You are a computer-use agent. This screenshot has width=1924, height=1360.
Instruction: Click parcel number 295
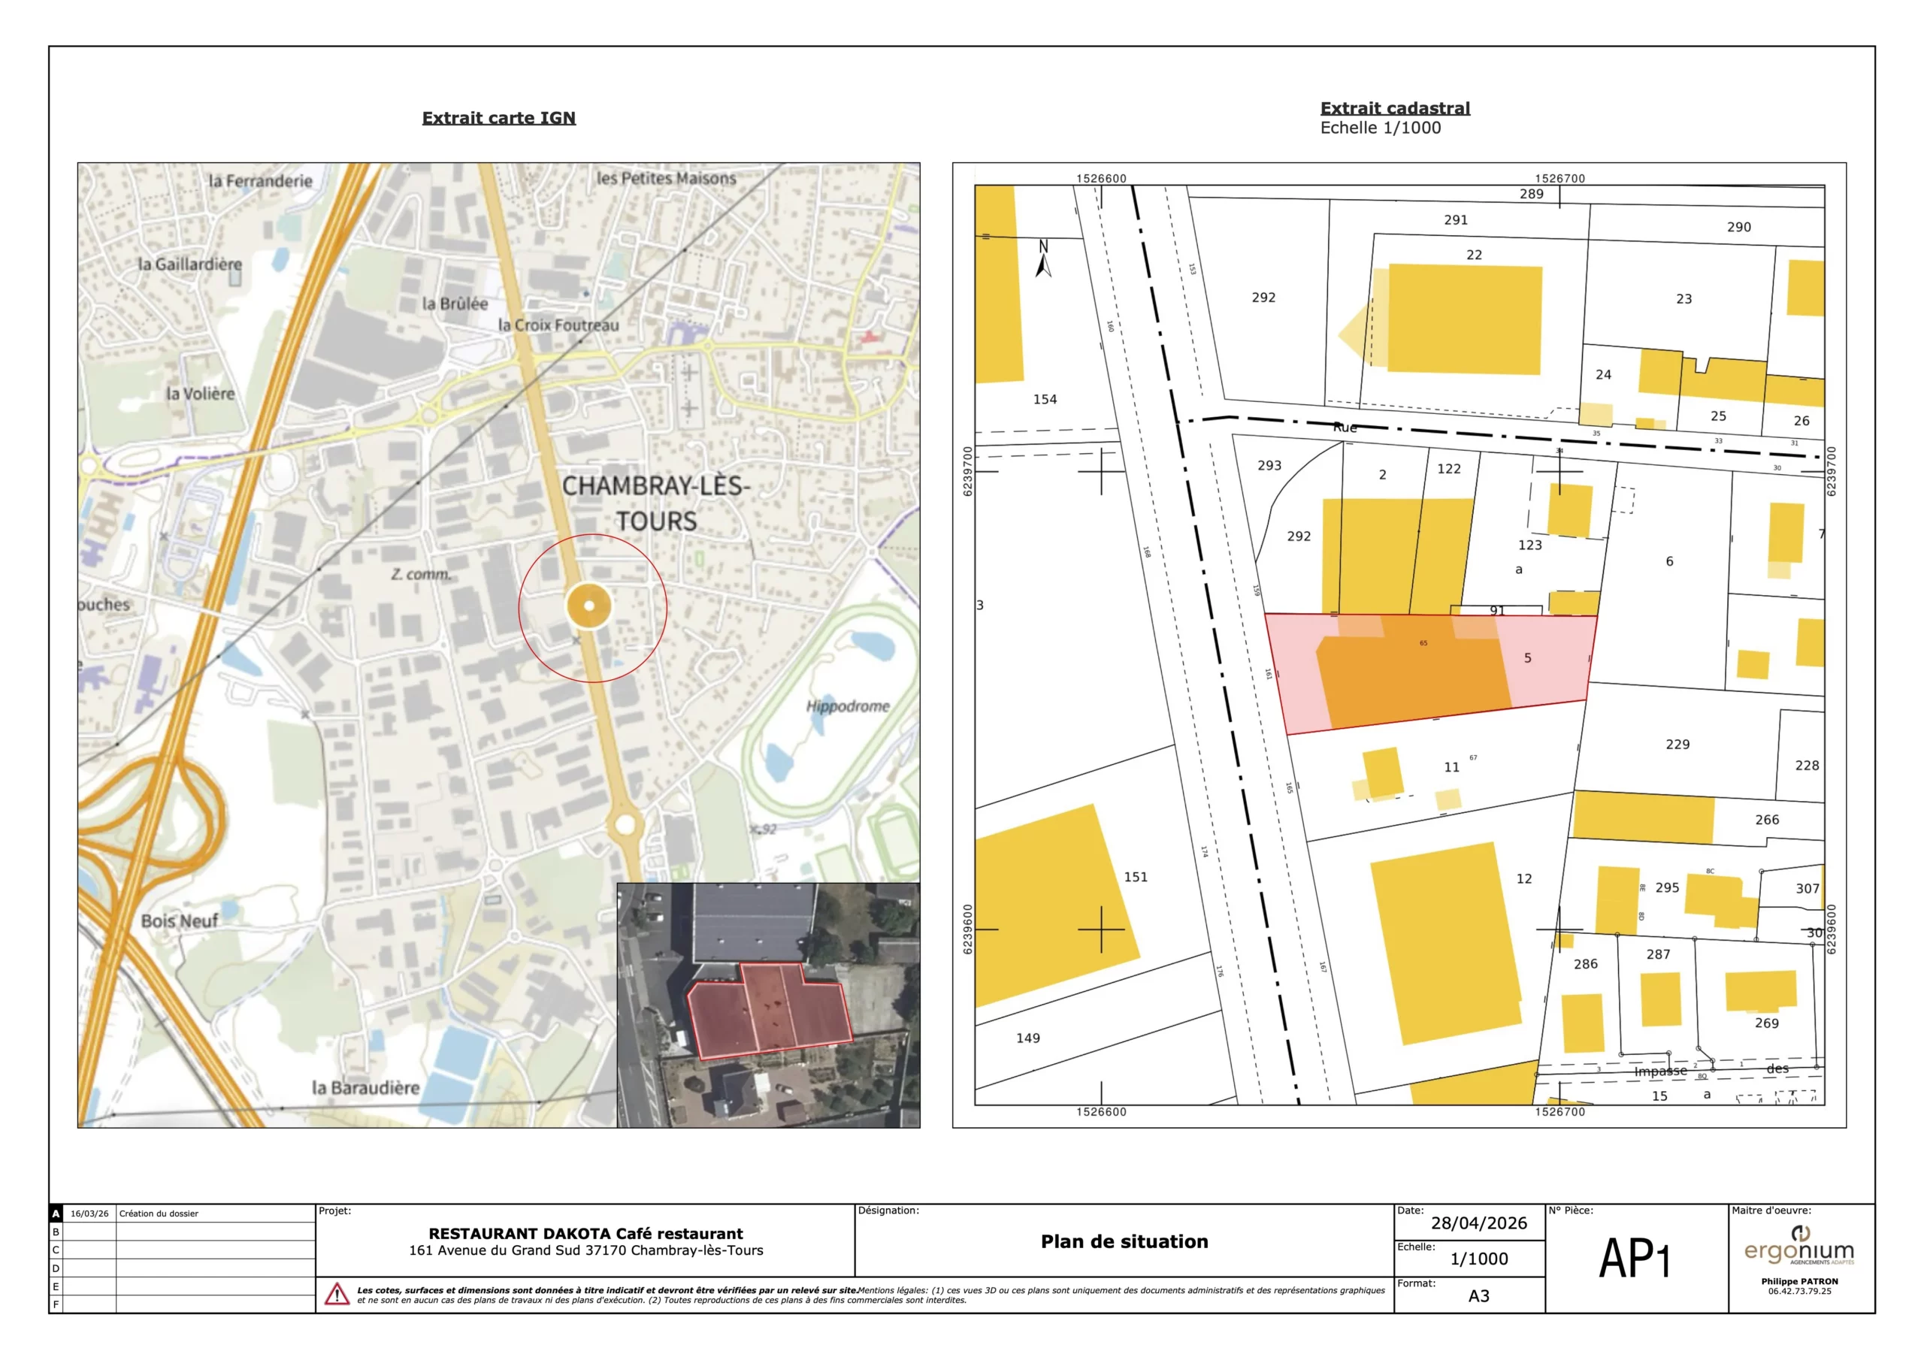click(x=1668, y=887)
